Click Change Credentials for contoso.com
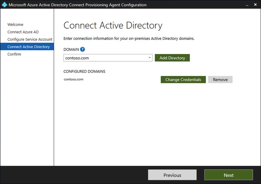Screen dimensions: 261x184 pyautogui.click(x=183, y=80)
